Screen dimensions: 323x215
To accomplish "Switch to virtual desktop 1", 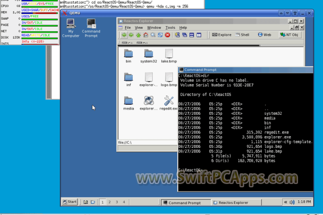I will pos(102,202).
